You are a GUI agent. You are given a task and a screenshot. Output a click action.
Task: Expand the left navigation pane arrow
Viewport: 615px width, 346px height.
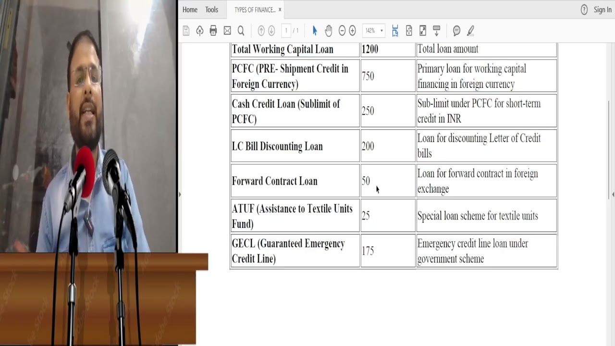point(180,195)
